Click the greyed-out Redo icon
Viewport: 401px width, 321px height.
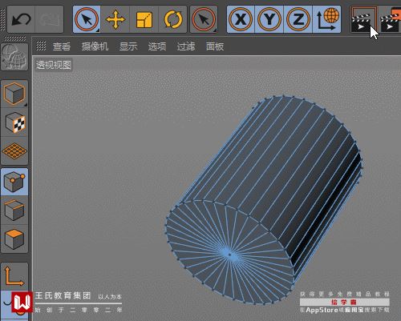[x=49, y=19]
